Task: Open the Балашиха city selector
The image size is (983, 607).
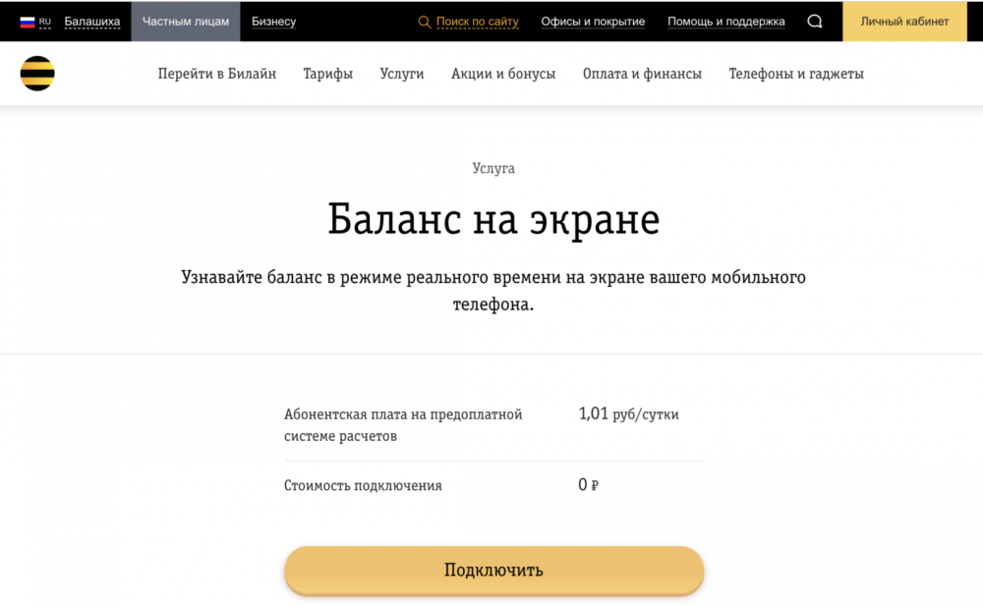Action: [x=92, y=22]
